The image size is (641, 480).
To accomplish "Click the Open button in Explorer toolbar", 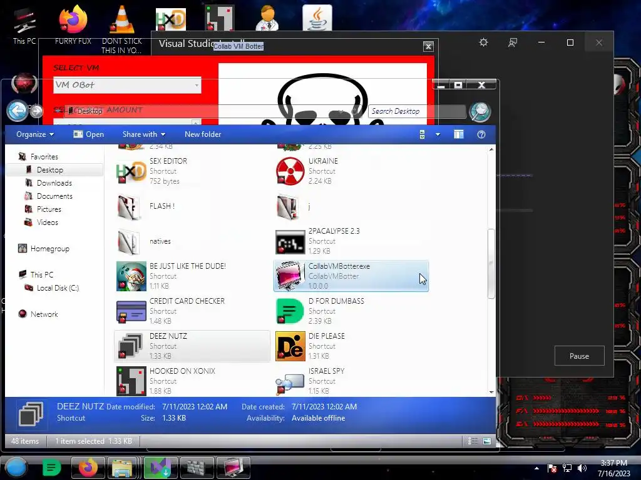I will [89, 134].
